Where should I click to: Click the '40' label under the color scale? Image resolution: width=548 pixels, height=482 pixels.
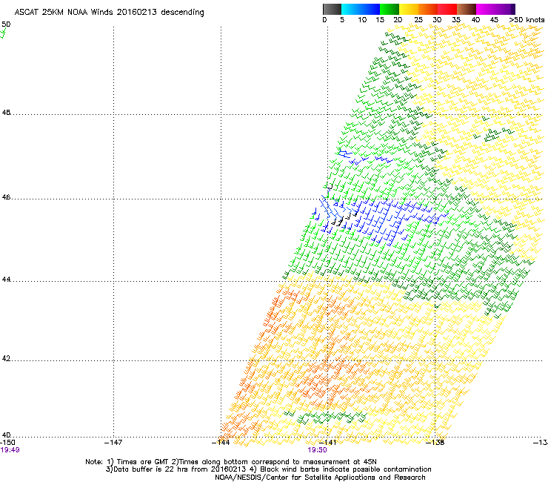[475, 20]
